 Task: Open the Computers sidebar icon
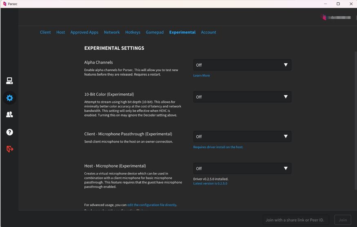pos(9,81)
